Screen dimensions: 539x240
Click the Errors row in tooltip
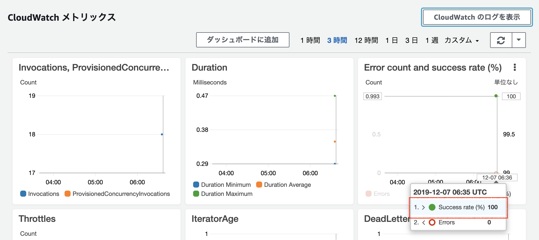[x=458, y=222]
